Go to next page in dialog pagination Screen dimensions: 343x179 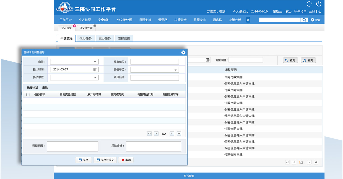tap(172, 133)
